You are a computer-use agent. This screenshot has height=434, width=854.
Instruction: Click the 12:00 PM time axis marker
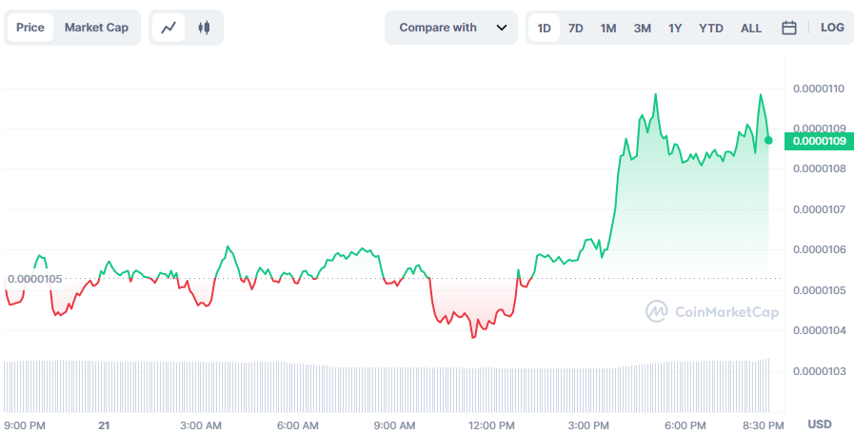click(493, 424)
